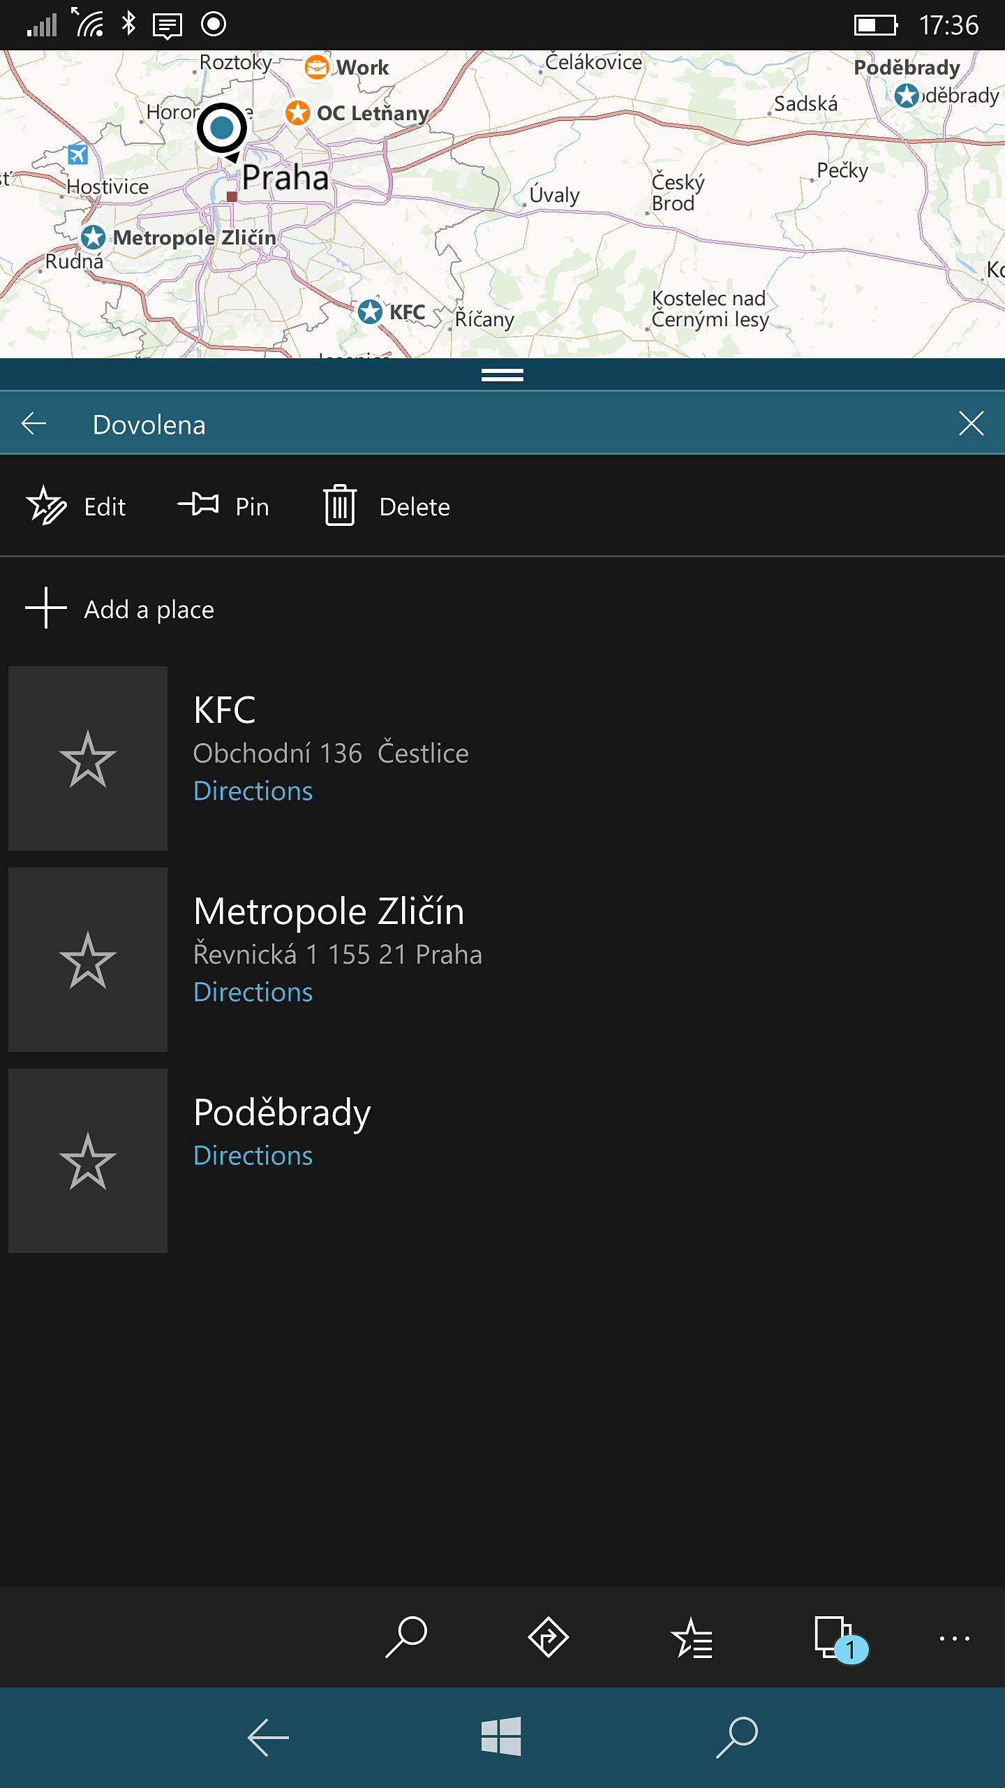1005x1788 pixels.
Task: Tap the Říčany label on the map
Action: (484, 319)
